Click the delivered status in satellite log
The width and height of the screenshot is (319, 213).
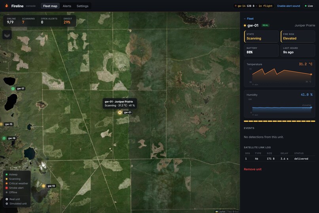pos(301,159)
